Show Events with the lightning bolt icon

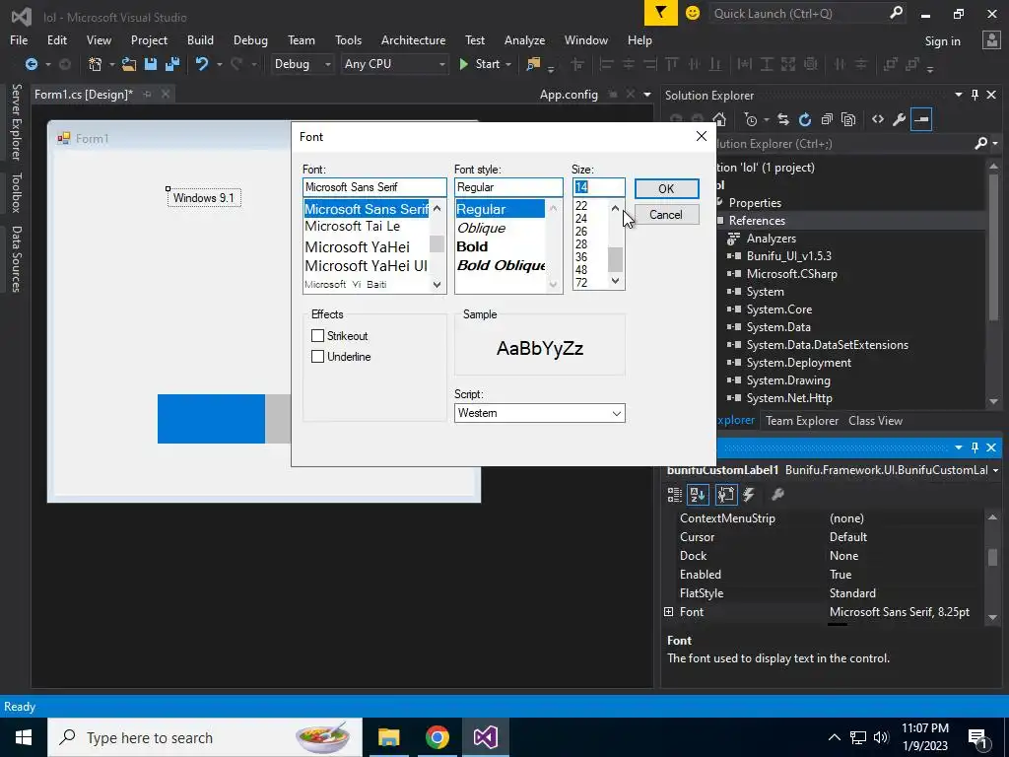749,495
